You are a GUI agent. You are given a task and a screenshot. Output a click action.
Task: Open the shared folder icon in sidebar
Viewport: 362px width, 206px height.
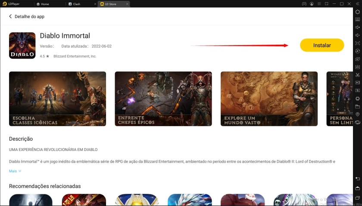coord(357,106)
